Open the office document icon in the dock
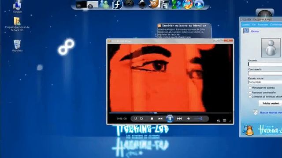Viewport: 282px width, 158px height. coord(165,4)
